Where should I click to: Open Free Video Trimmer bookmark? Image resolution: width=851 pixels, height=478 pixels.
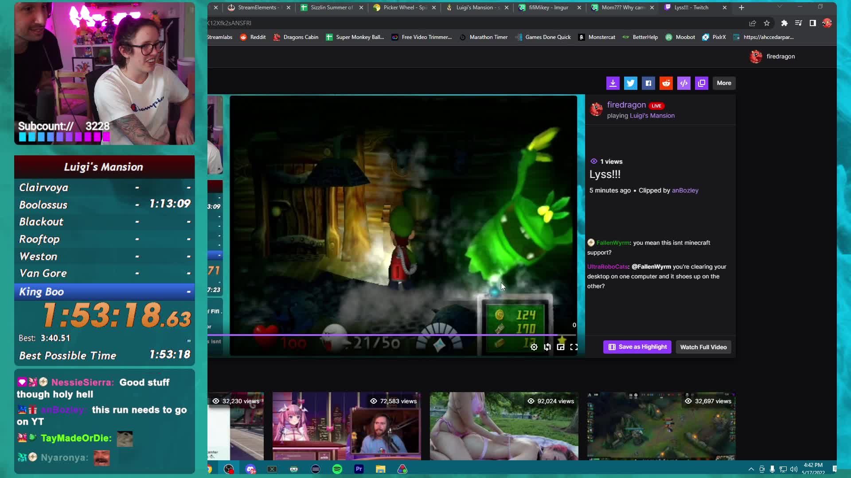(422, 37)
